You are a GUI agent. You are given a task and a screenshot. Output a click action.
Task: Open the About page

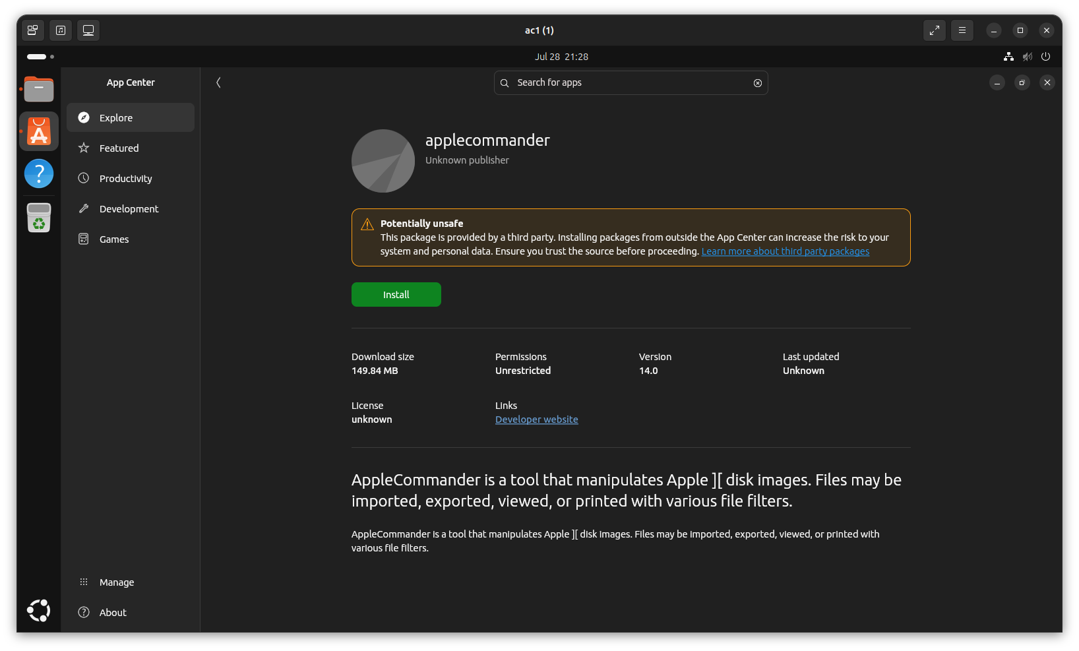click(x=131, y=612)
